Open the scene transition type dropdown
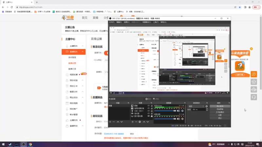Screen dimensions: 262x147 (196, 106)
